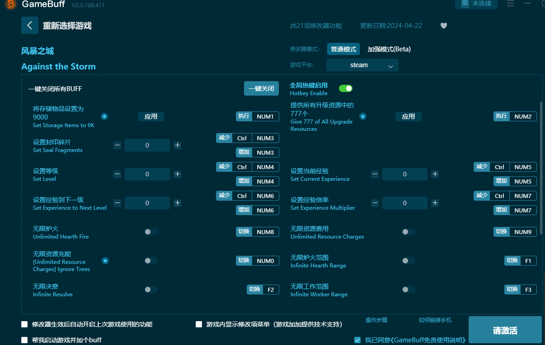The image size is (545, 345).
Task: Click the plus stepper for Set Seal Fragments
Action: pyautogui.click(x=178, y=145)
